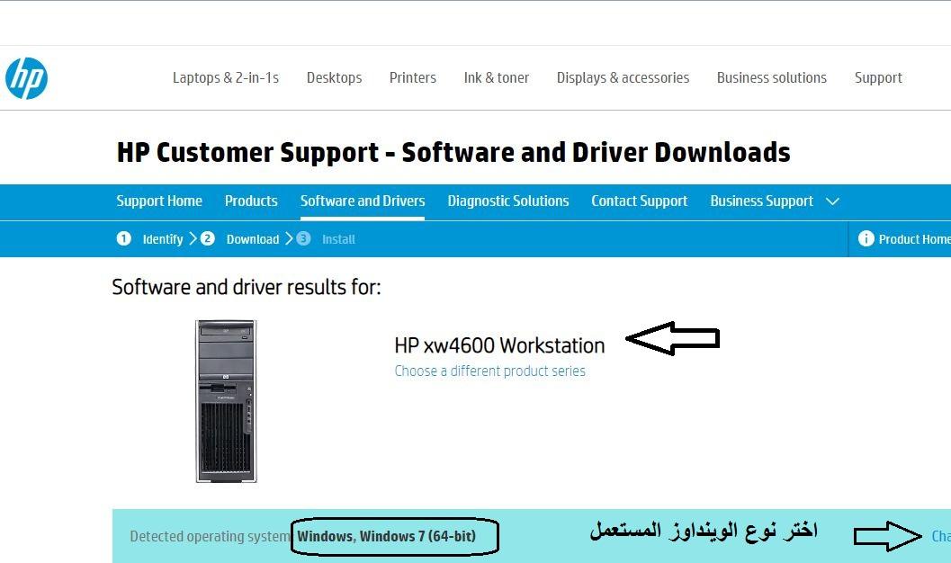Expand the Business Support dropdown chevron

tap(833, 201)
